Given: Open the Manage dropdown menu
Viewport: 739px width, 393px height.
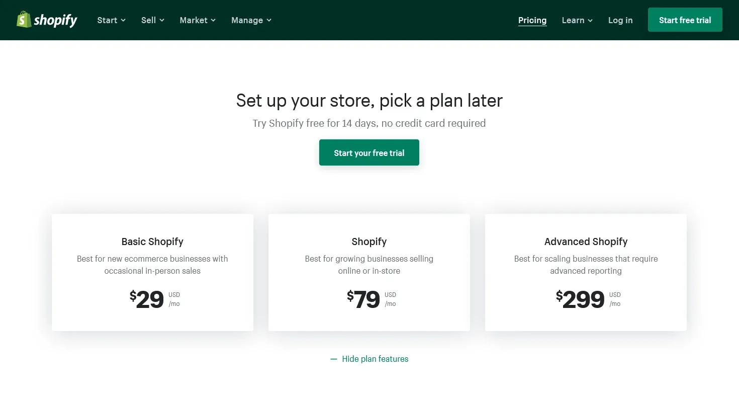Looking at the screenshot, I should pos(251,20).
